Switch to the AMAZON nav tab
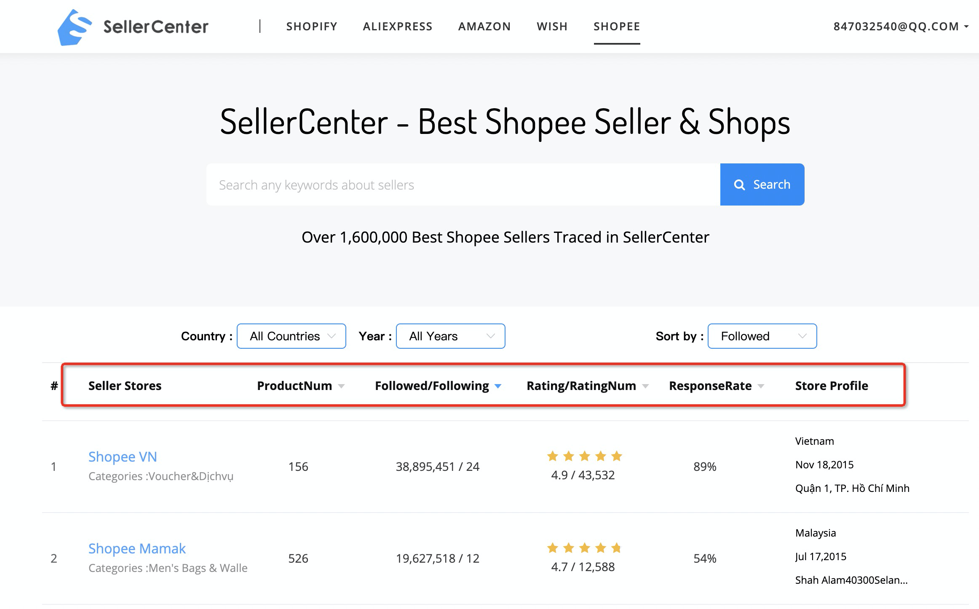Screen dimensions: 979x609 [484, 27]
